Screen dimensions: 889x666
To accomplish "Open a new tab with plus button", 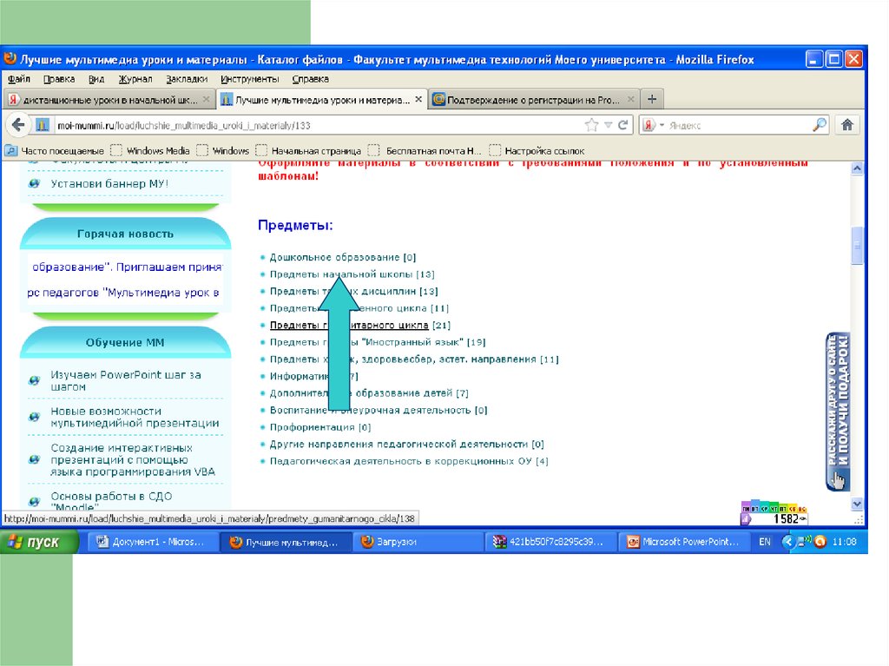I will point(652,99).
